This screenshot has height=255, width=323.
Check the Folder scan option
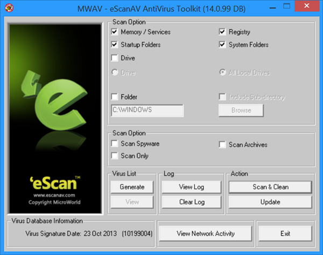(x=115, y=97)
